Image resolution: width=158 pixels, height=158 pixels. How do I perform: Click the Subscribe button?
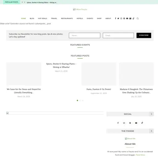pyautogui.click(x=144, y=35)
